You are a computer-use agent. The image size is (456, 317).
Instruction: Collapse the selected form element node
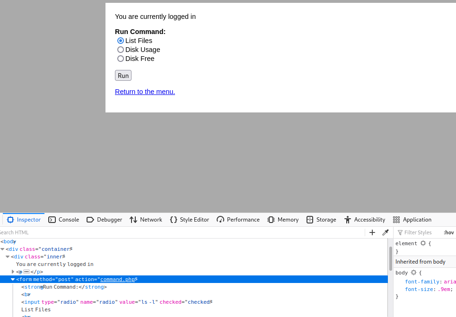(x=13, y=279)
